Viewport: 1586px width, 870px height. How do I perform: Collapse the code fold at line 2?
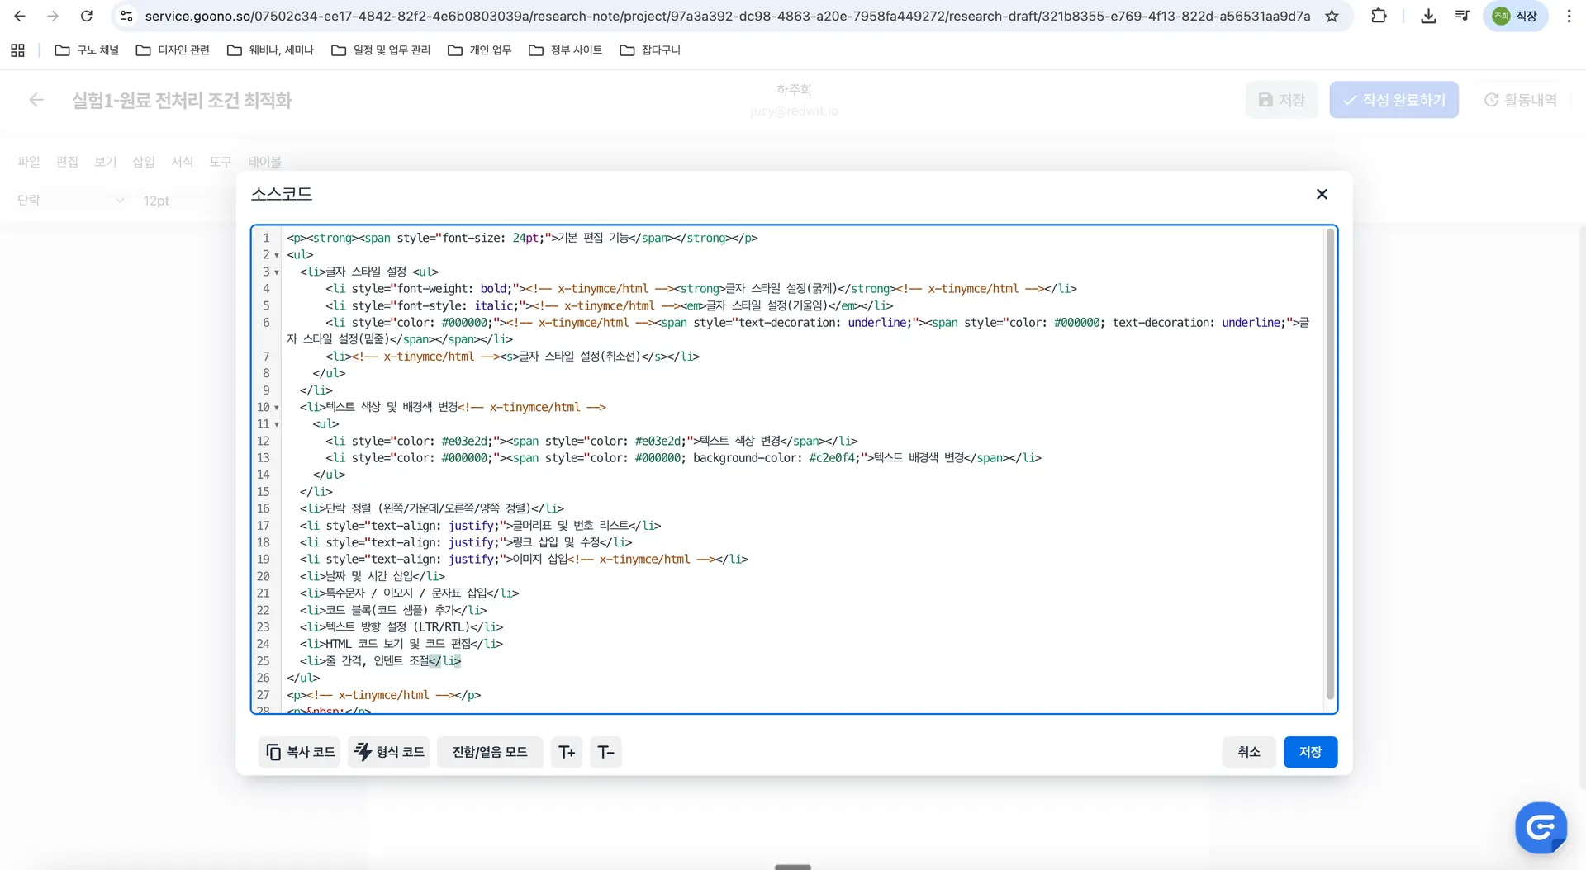(x=277, y=255)
